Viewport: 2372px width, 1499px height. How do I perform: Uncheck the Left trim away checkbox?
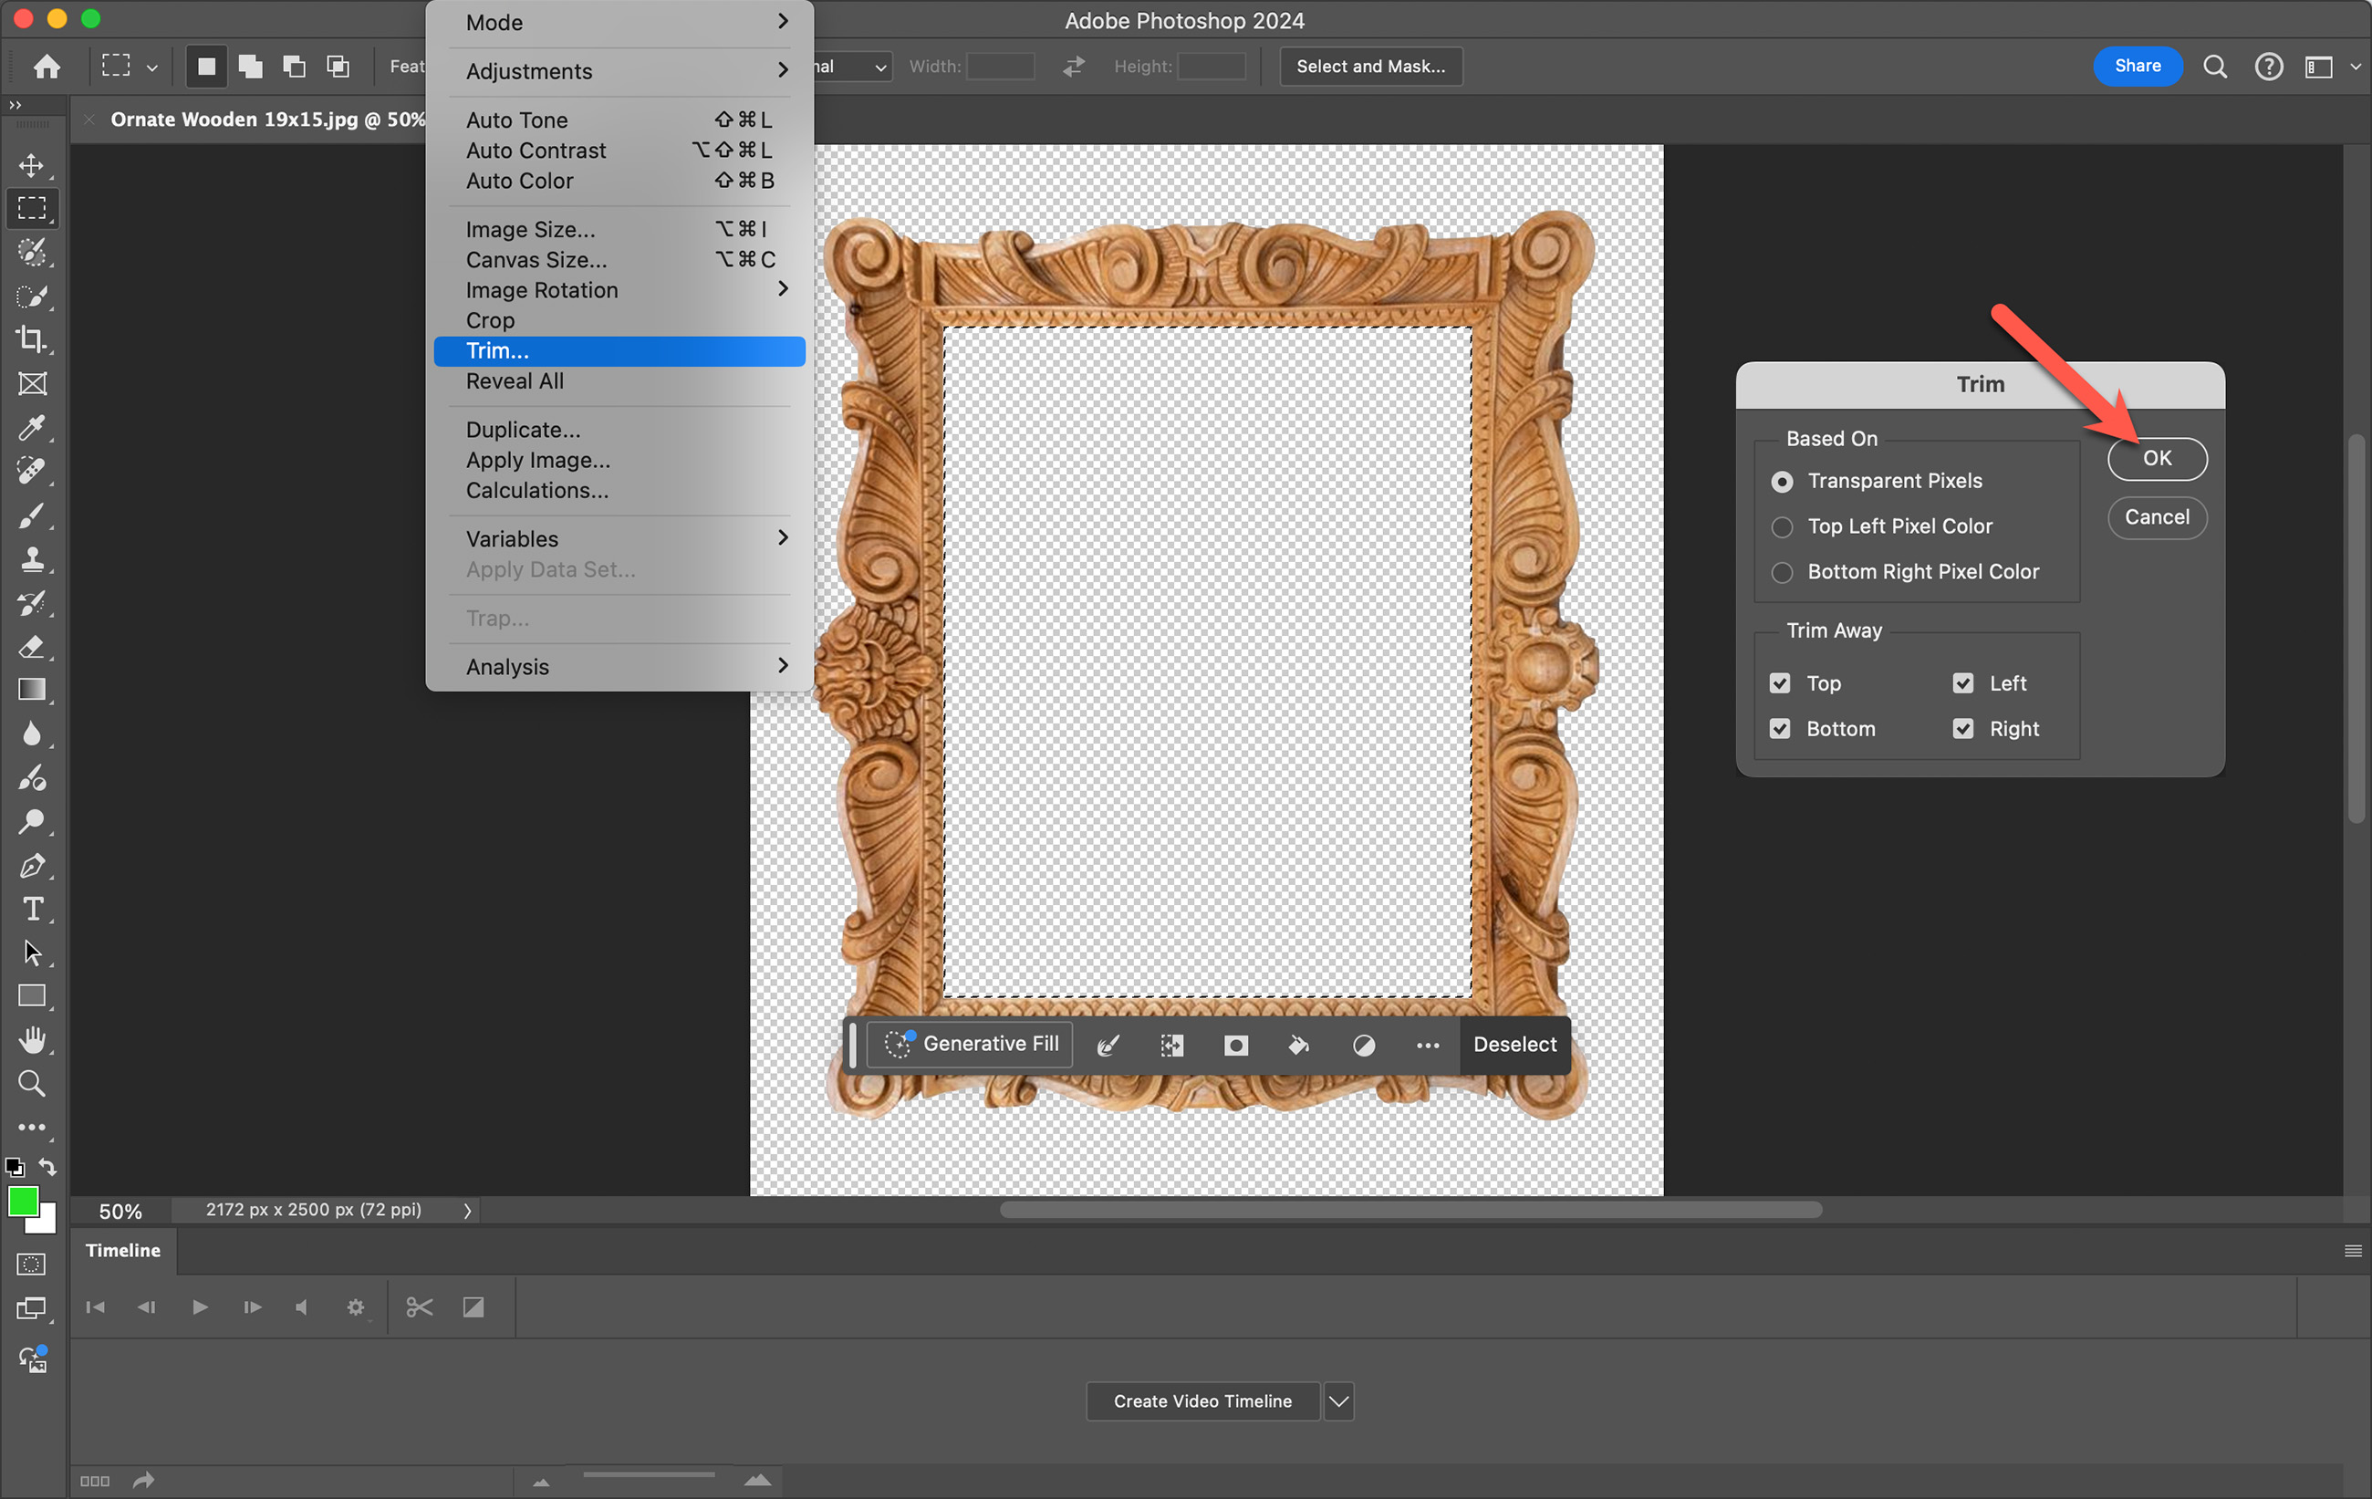pyautogui.click(x=1962, y=683)
